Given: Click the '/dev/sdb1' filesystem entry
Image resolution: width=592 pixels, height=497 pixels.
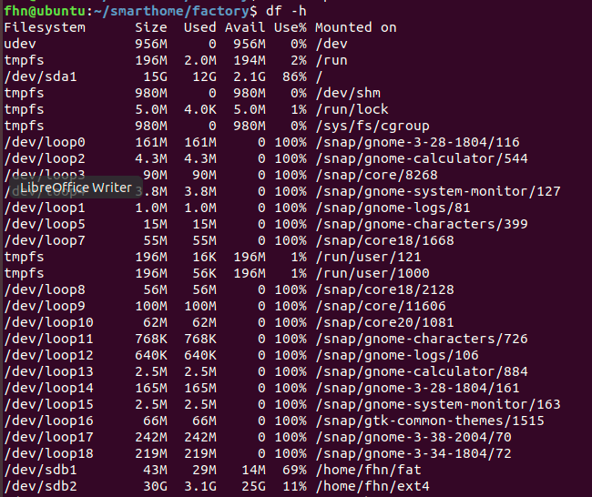Looking at the screenshot, I should click(41, 471).
